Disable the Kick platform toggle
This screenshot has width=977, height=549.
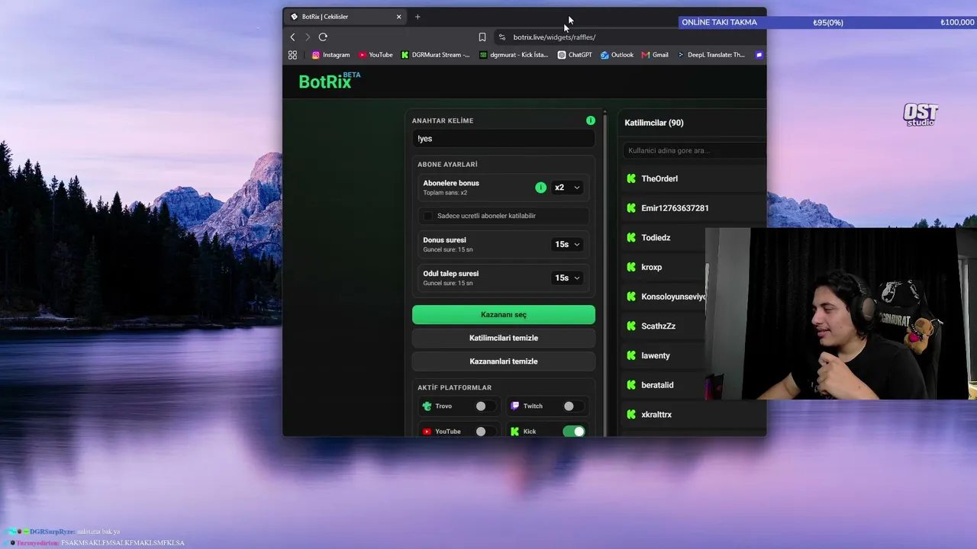point(573,432)
